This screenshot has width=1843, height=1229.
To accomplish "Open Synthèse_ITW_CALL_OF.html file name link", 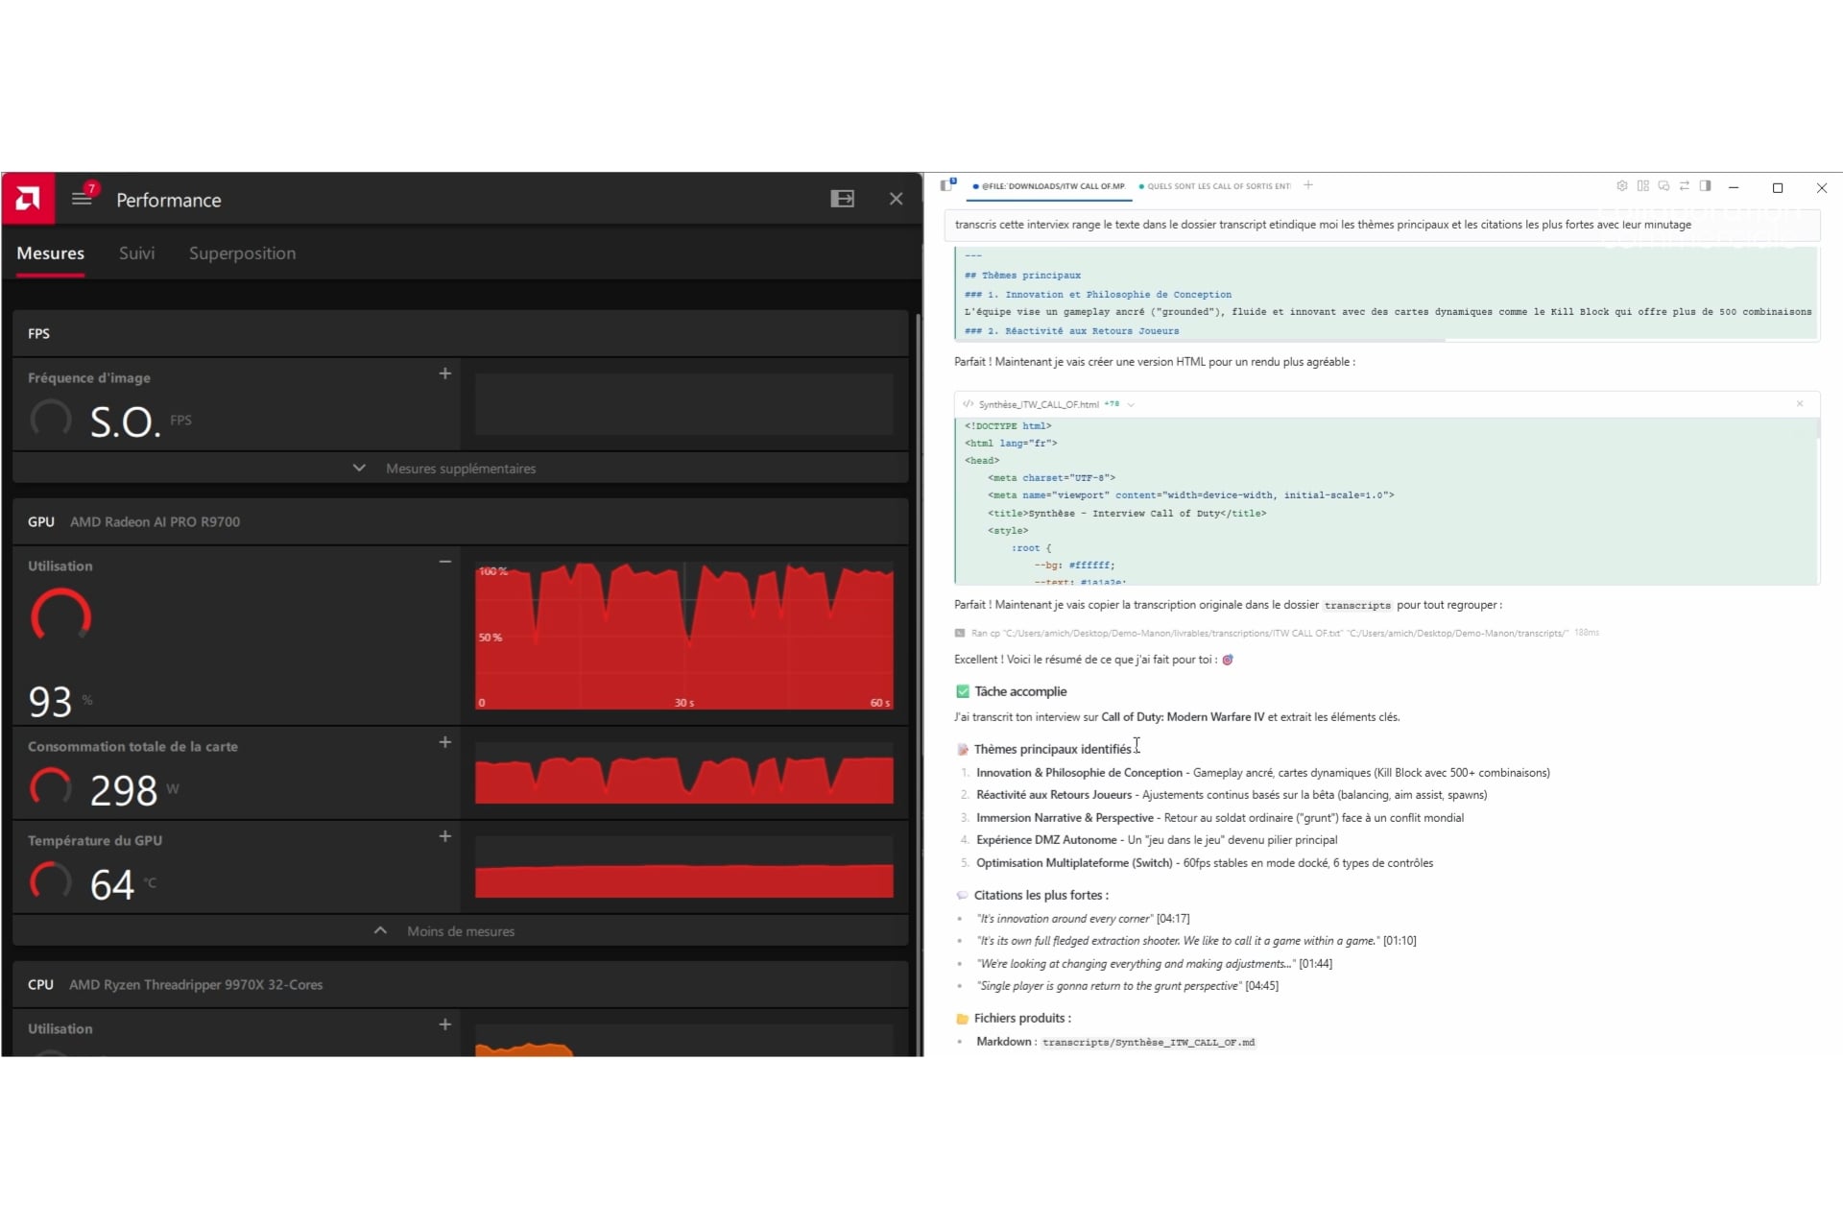I will (1039, 405).
